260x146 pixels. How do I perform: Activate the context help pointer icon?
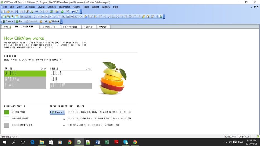click(x=77, y=12)
